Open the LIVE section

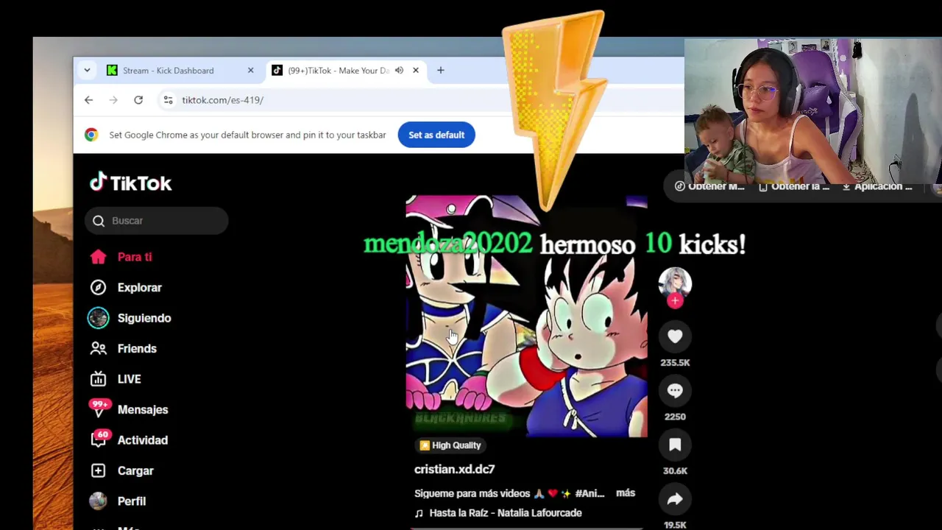116,379
